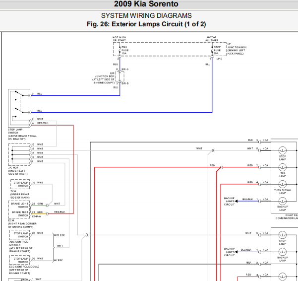
Task: Click the "ESC CONTROL MODULE (LEFT REAR OF ENGINE COMPT)" label
Action: (24, 270)
